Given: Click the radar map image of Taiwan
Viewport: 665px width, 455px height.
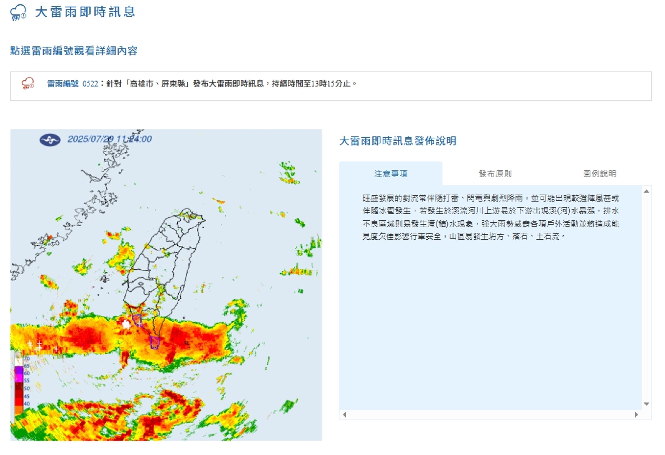Looking at the screenshot, I should 166,285.
